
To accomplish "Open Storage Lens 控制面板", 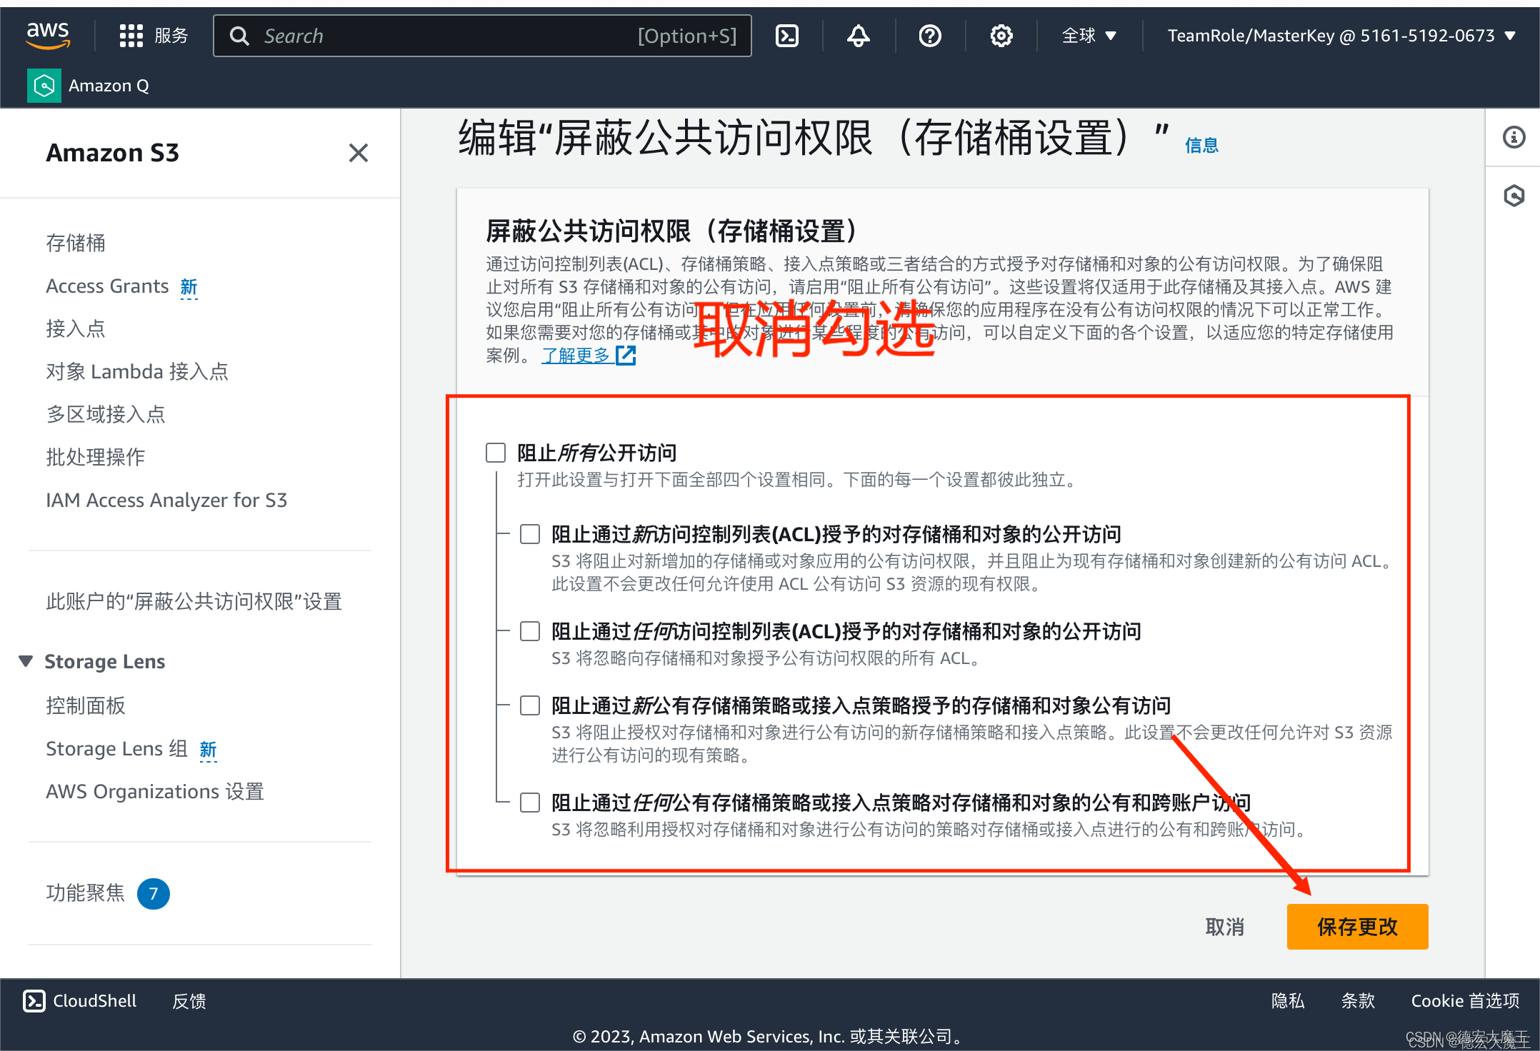I will [86, 705].
